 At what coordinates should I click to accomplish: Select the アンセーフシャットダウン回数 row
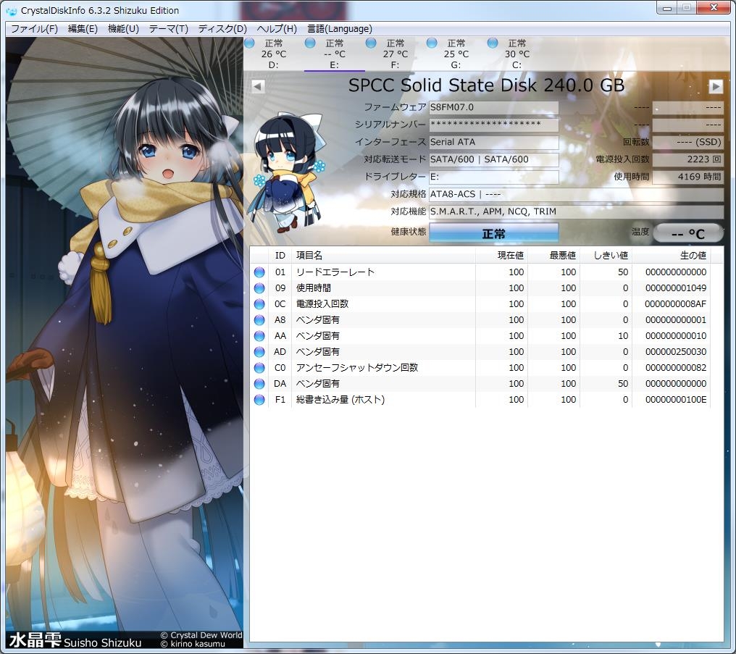(x=480, y=368)
